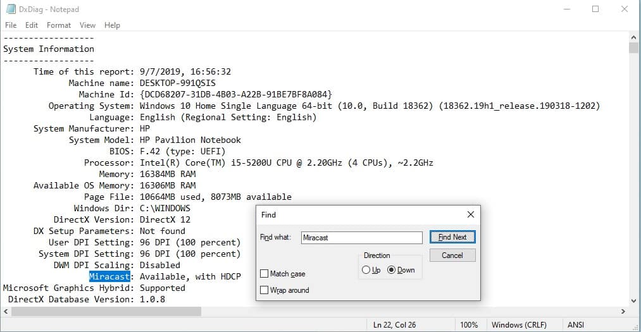Click Cancel in the Find dialog

tap(452, 255)
